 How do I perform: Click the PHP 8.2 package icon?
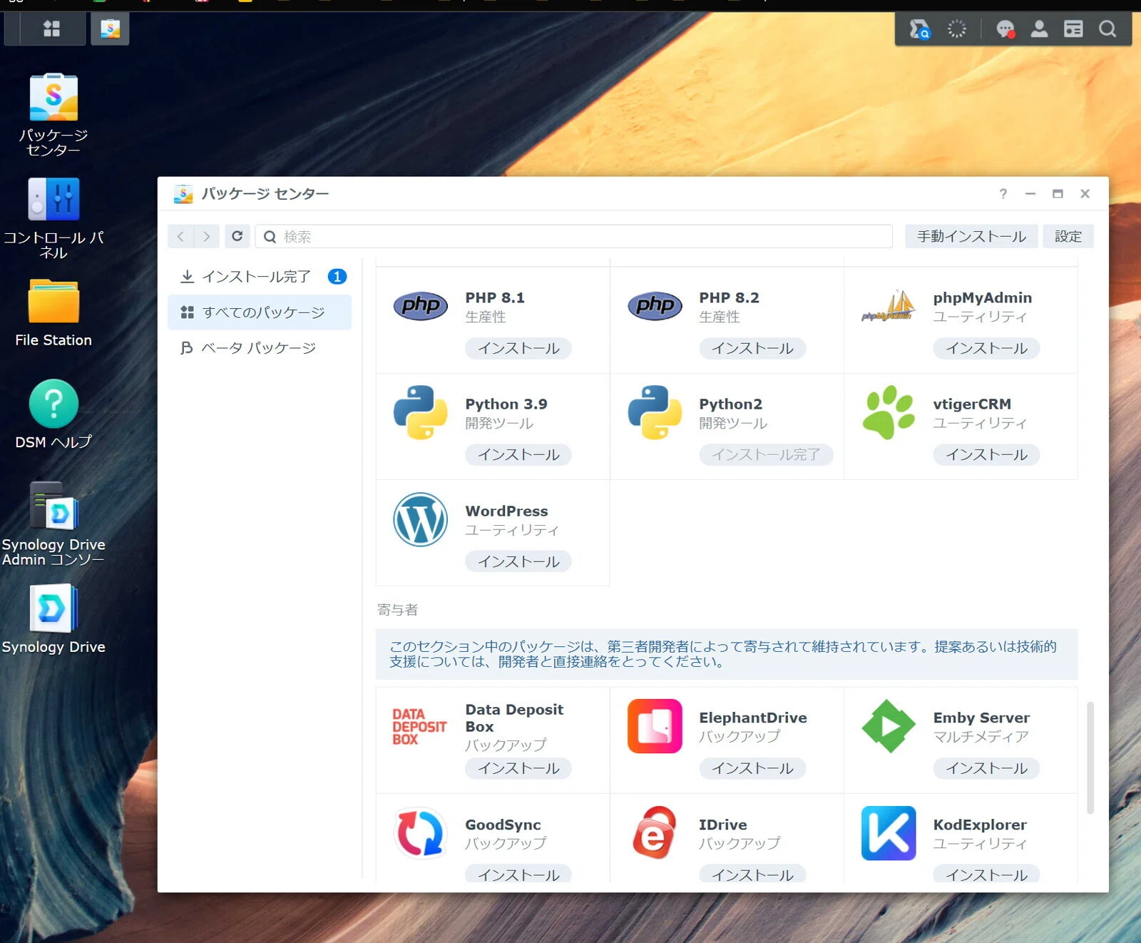point(655,306)
